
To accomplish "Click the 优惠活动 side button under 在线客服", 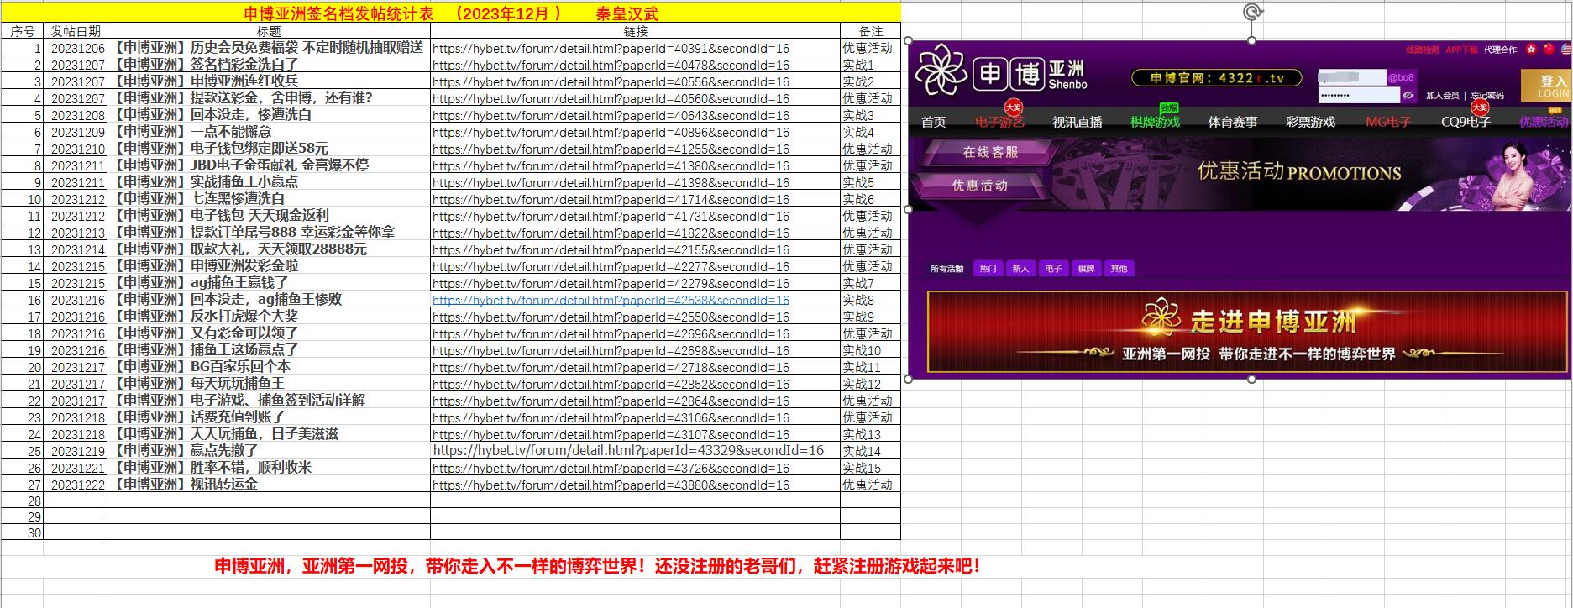I will [x=979, y=185].
